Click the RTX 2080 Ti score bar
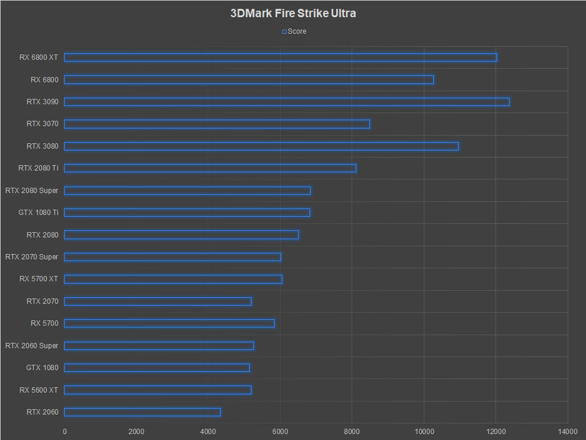 pyautogui.click(x=210, y=168)
